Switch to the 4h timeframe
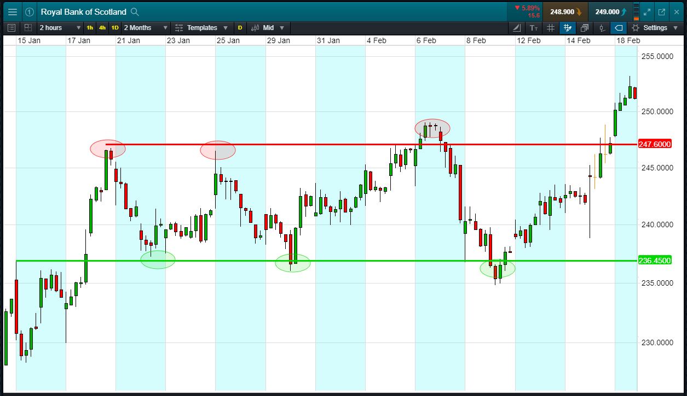 coord(102,28)
